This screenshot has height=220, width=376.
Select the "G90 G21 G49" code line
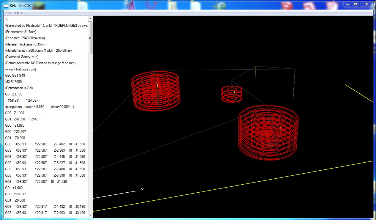[15, 76]
